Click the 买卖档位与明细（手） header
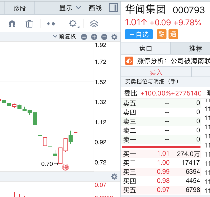210x197 pixels. 152,81
